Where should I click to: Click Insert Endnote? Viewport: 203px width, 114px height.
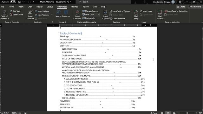(42, 11)
